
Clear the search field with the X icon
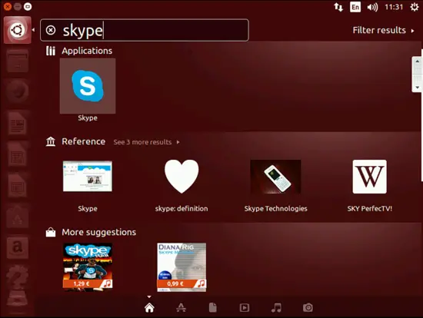point(51,30)
